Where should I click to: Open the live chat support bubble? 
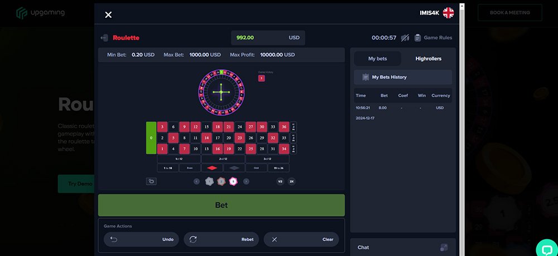tap(546, 248)
